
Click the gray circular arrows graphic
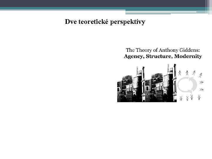coord(187,85)
